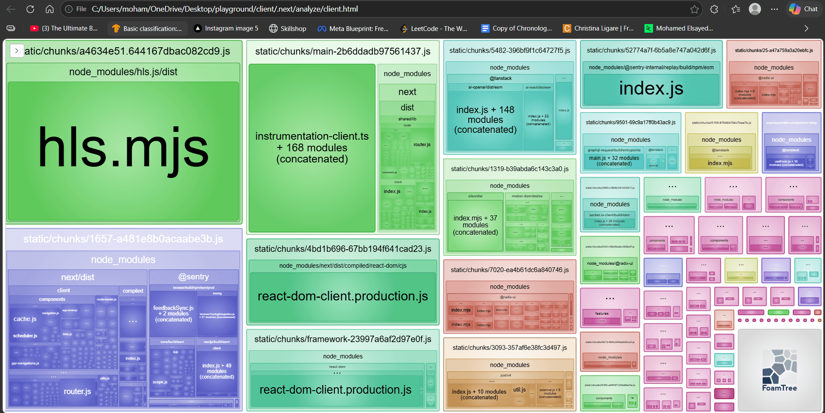
Task: Open the LeetCode bookmark
Action: click(x=433, y=28)
